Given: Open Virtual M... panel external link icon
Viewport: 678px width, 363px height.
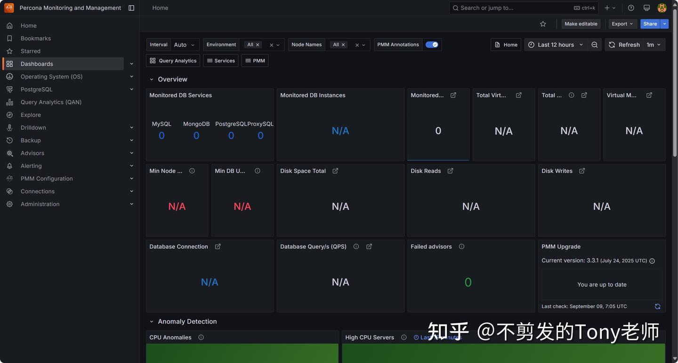Looking at the screenshot, I should [649, 95].
